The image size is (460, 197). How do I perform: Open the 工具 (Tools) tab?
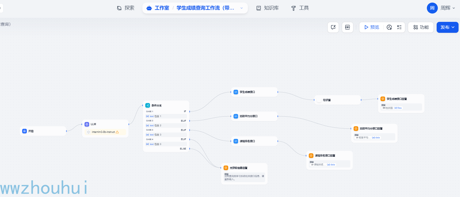300,8
